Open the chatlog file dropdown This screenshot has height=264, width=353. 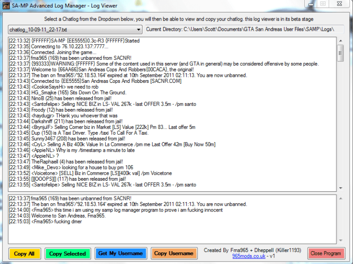[x=75, y=29]
